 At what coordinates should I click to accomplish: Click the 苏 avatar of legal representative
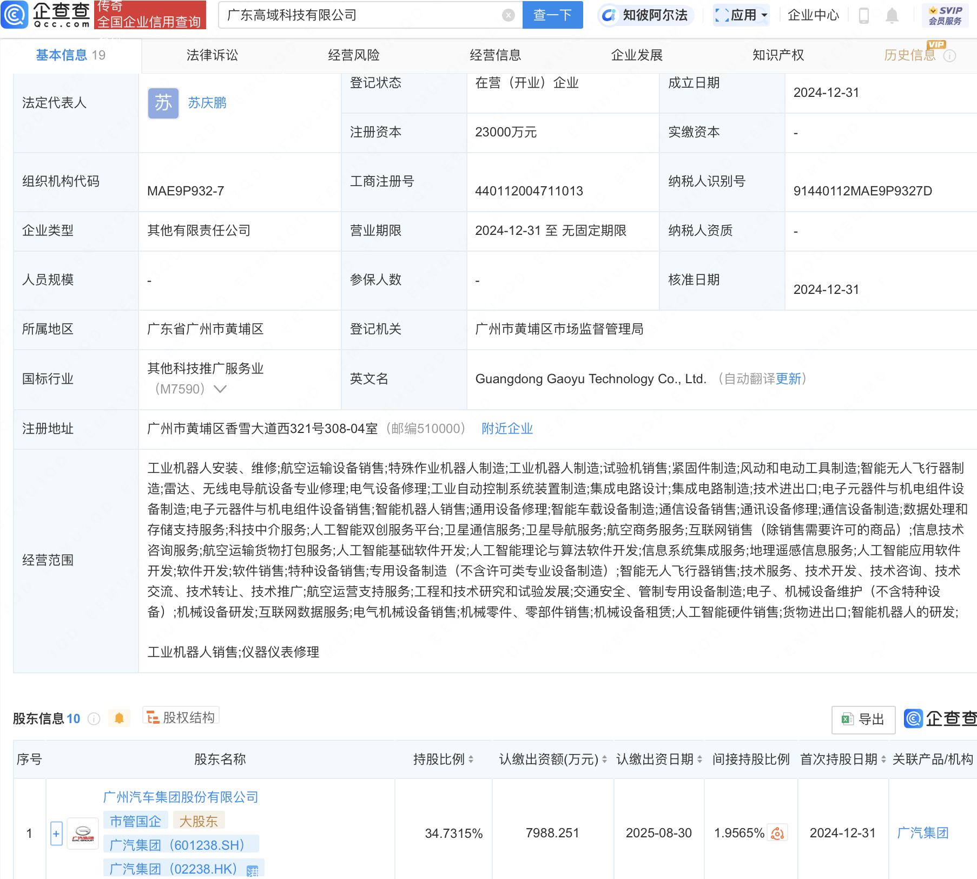tap(163, 103)
